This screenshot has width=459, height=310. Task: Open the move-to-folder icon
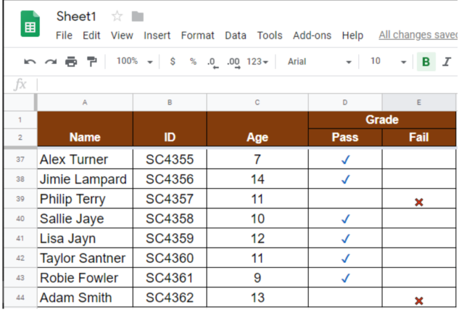[137, 16]
